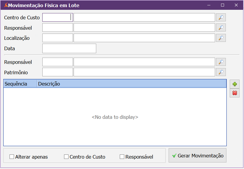Open lookup for the lower Responsável field
The height and width of the screenshot is (169, 244).
pyautogui.click(x=221, y=62)
